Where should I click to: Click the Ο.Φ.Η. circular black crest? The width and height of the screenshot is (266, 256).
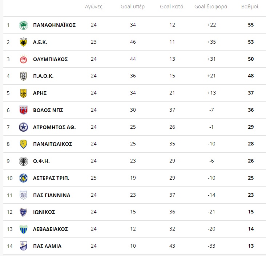pos(23,161)
